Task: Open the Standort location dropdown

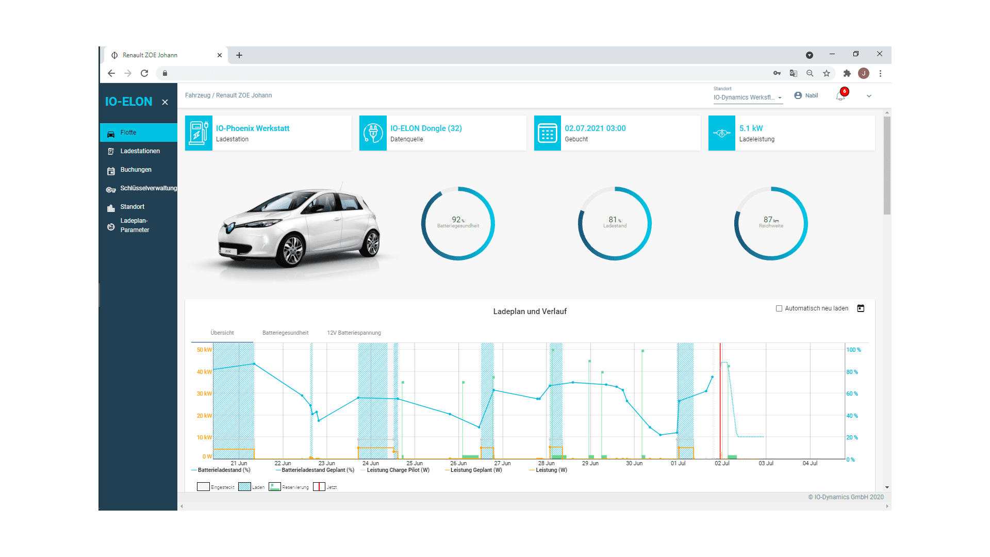Action: [x=748, y=97]
